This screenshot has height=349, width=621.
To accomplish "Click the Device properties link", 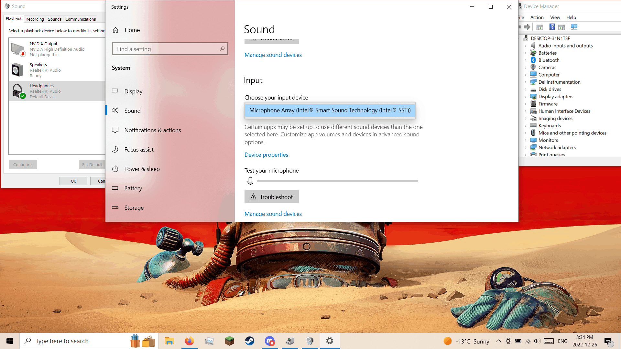I will pos(266,155).
